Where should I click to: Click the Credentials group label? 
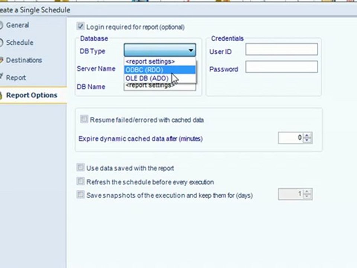(227, 38)
